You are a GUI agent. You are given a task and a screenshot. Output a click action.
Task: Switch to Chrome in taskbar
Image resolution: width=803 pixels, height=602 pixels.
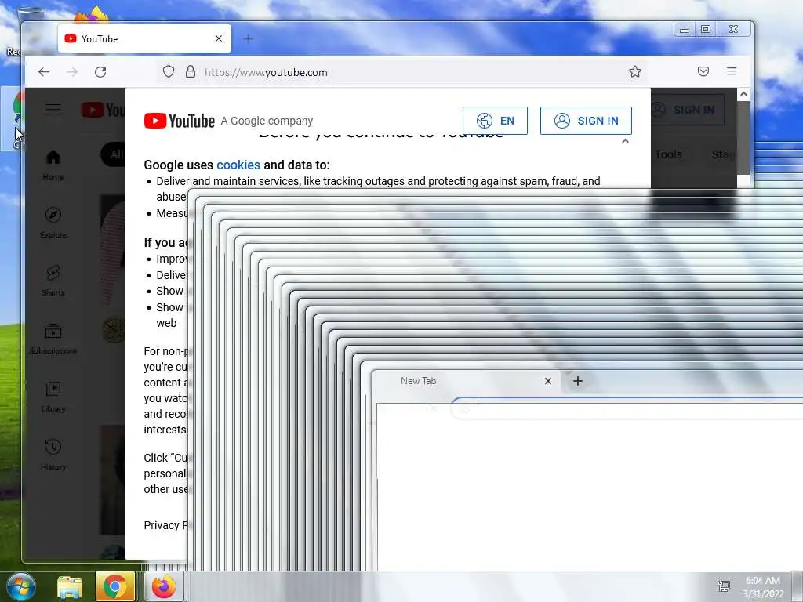click(x=114, y=586)
